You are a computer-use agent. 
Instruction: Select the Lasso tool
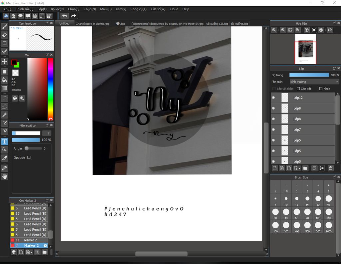5,107
